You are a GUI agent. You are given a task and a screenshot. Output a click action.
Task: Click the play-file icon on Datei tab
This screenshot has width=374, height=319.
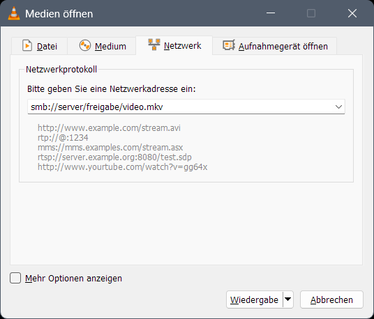point(27,45)
